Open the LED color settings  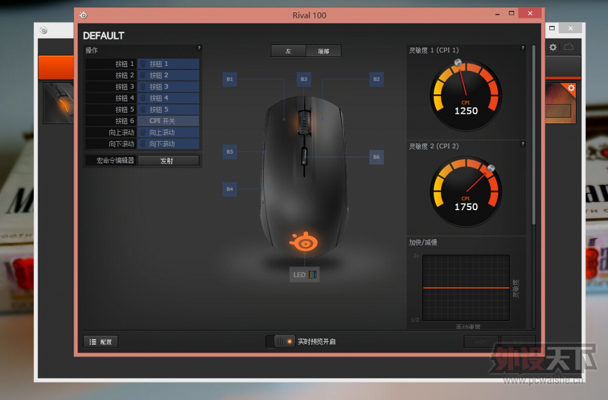click(305, 275)
